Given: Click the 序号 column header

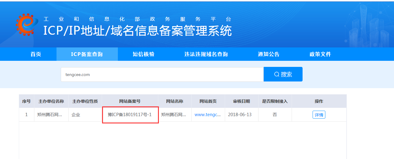Looking at the screenshot, I should (26, 101).
